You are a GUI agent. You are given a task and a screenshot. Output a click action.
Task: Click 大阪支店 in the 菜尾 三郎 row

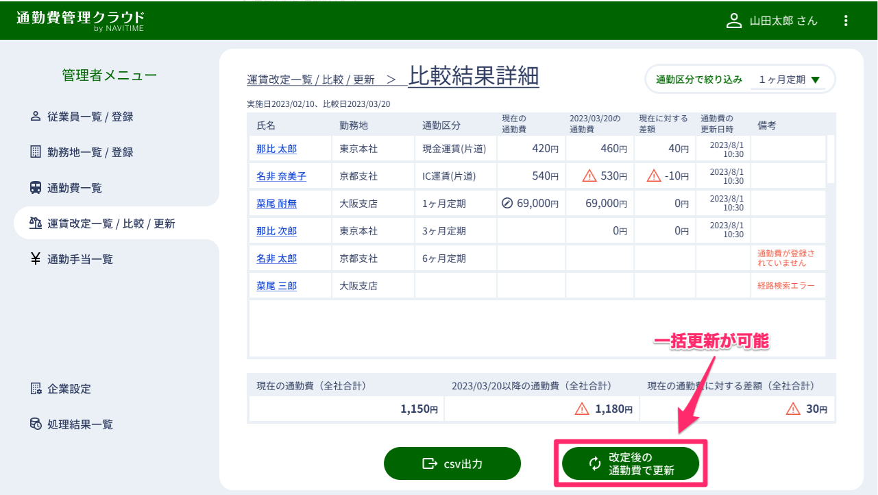[x=359, y=286]
